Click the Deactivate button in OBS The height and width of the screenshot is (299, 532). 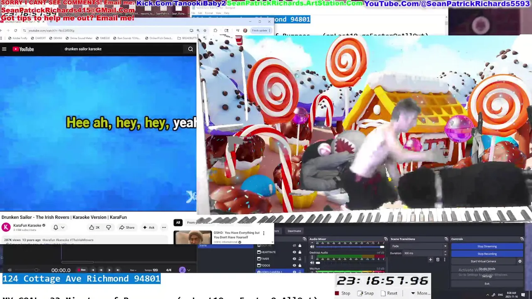[x=294, y=231]
